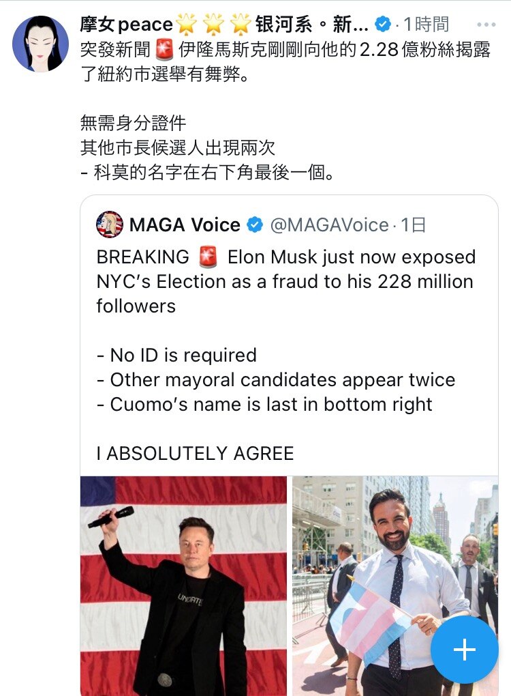The height and width of the screenshot is (696, 511).
Task: Tap the line 無需身分證件
Action: (133, 124)
